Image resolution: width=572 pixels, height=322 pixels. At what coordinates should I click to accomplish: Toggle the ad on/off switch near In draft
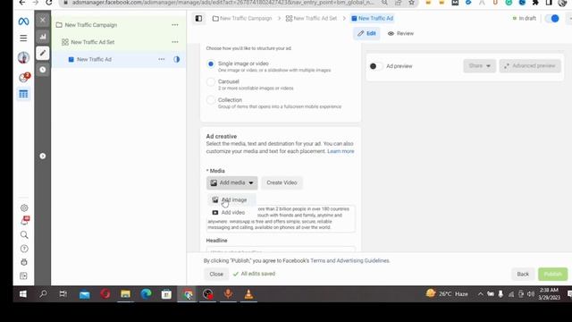coord(552,18)
